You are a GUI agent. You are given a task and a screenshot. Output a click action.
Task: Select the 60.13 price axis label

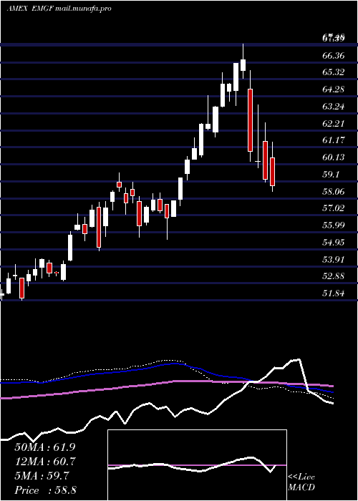pyautogui.click(x=334, y=157)
